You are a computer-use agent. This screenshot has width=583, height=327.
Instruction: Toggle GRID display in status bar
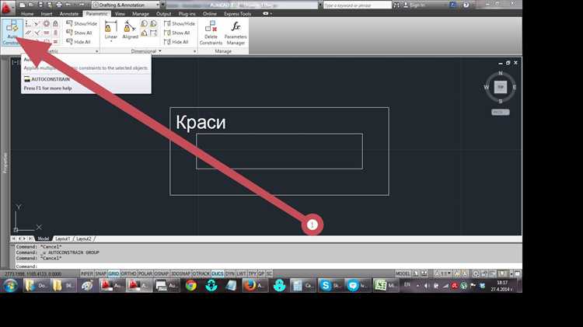113,274
